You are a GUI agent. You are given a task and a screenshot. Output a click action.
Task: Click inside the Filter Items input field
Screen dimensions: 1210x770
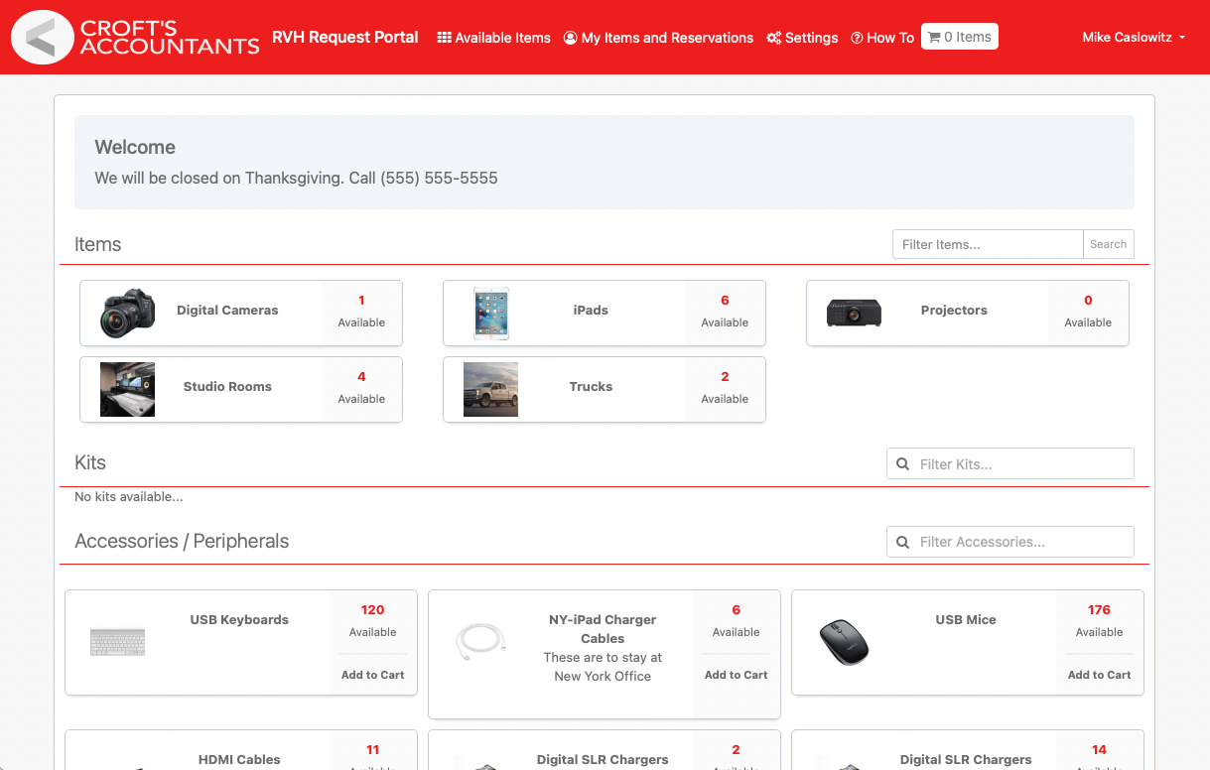[x=988, y=244]
